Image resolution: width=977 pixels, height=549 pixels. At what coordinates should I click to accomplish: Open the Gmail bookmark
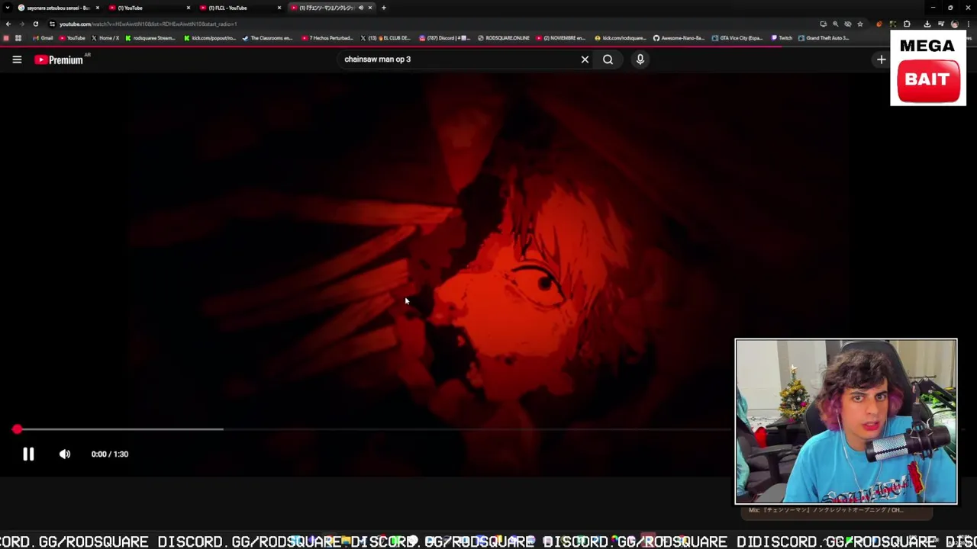43,38
